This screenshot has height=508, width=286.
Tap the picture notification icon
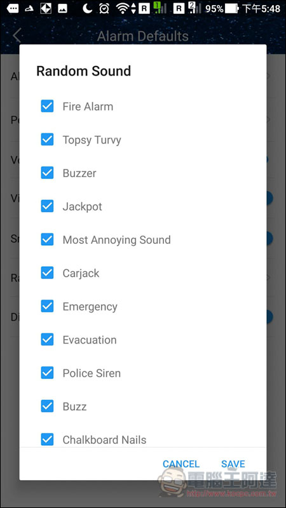[62, 9]
